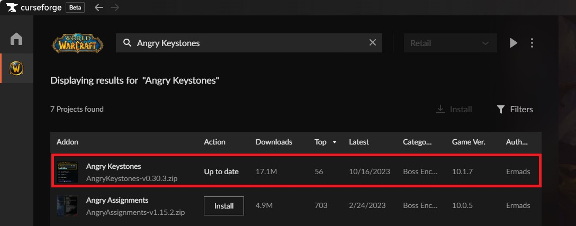The image size is (576, 226).
Task: Click the 2/24/2023 date cell
Action: (368, 205)
